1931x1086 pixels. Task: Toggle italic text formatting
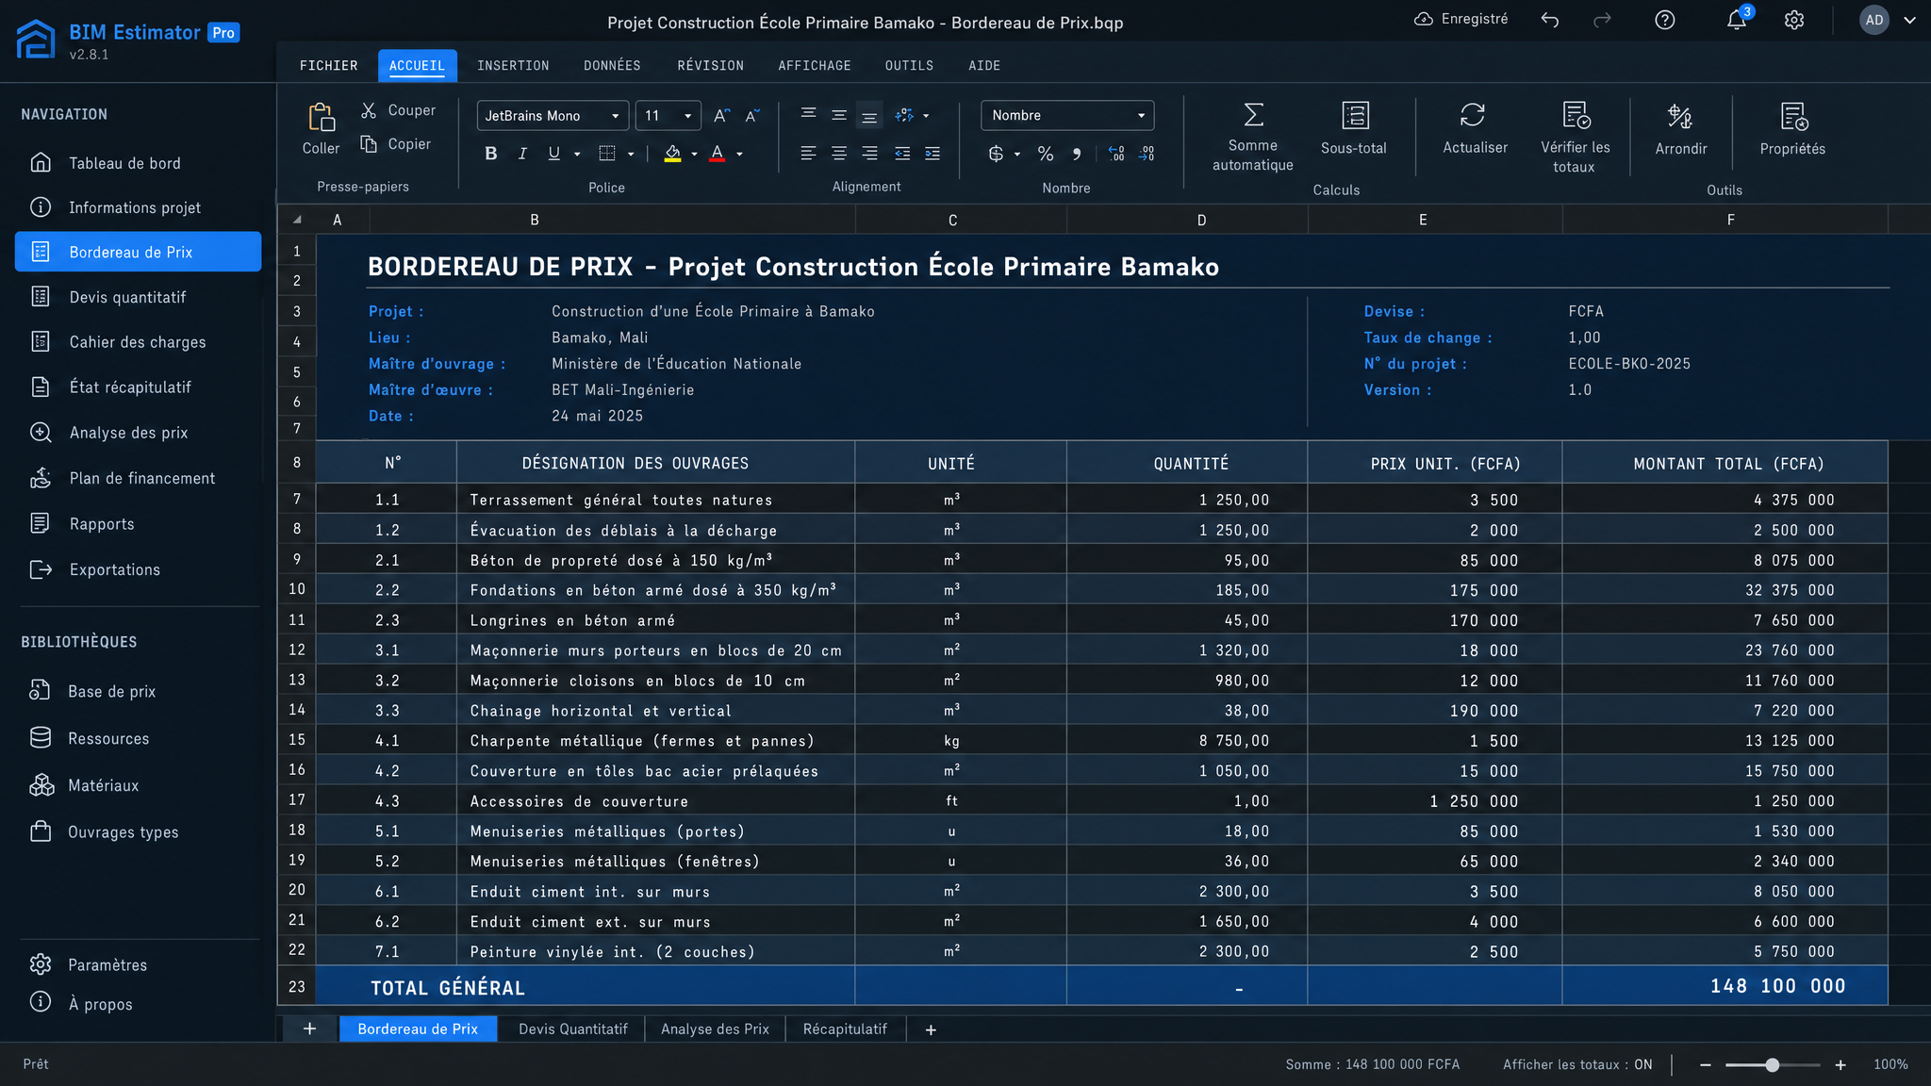click(x=522, y=154)
